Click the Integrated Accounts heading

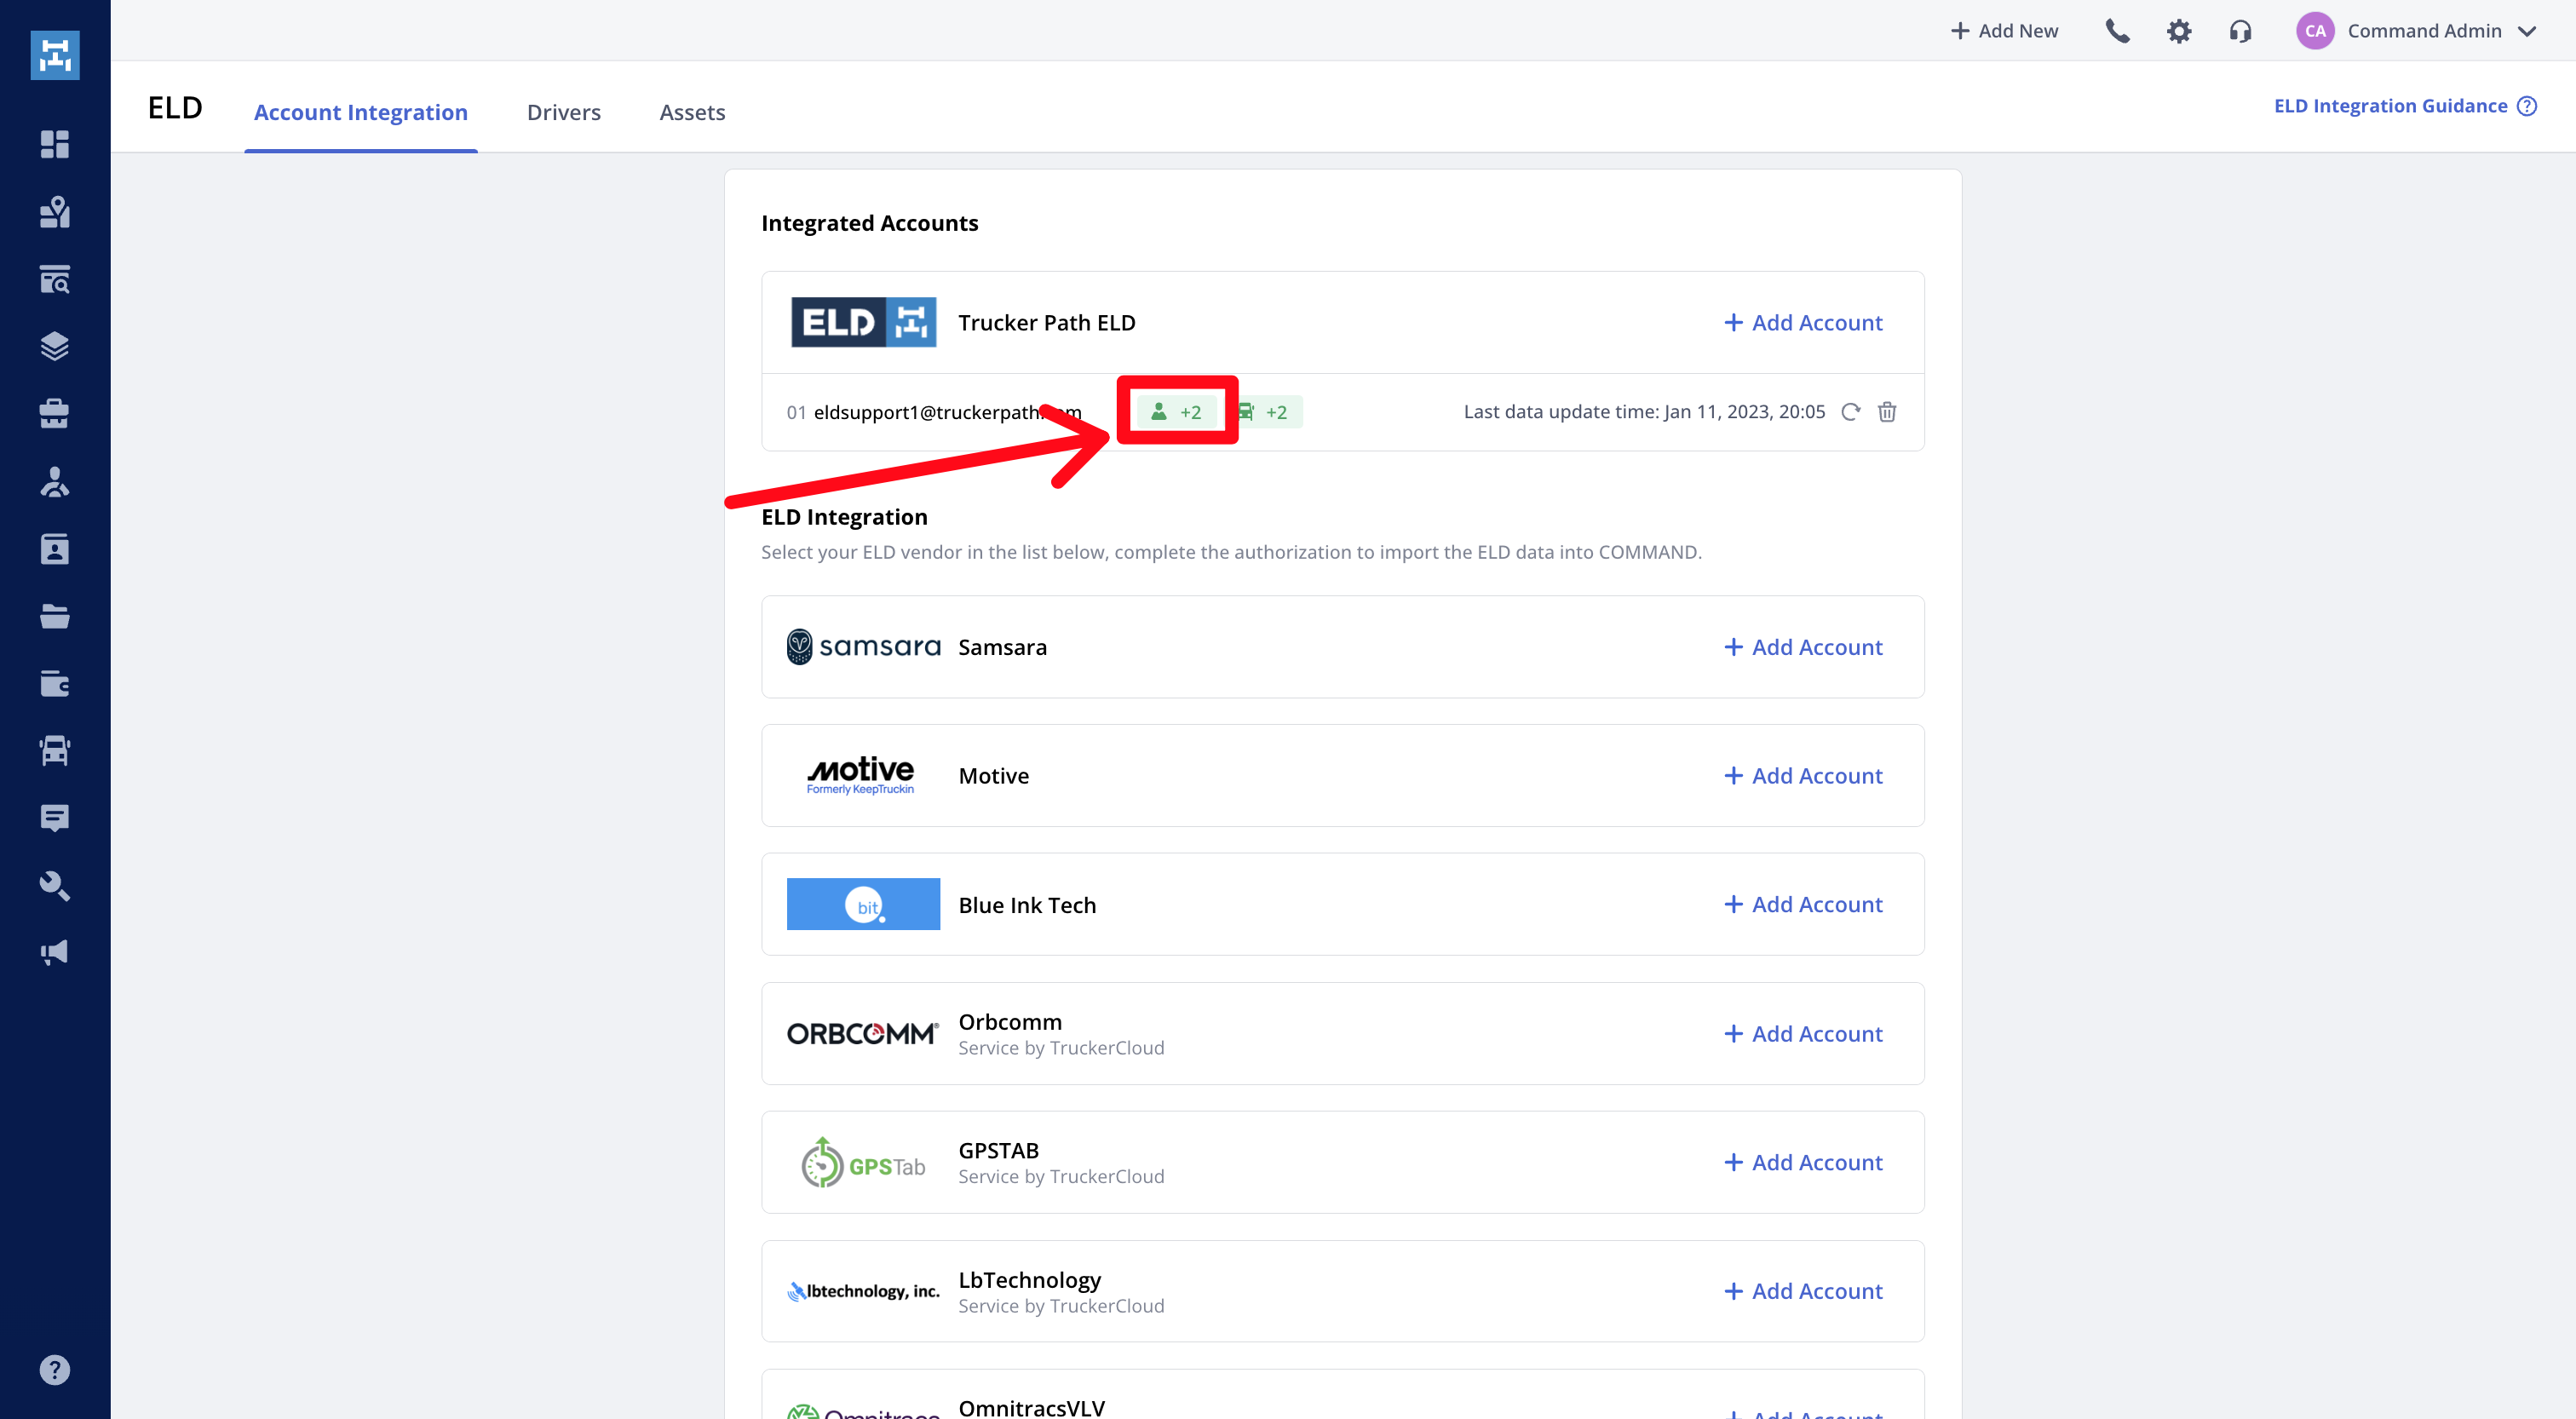click(x=869, y=223)
